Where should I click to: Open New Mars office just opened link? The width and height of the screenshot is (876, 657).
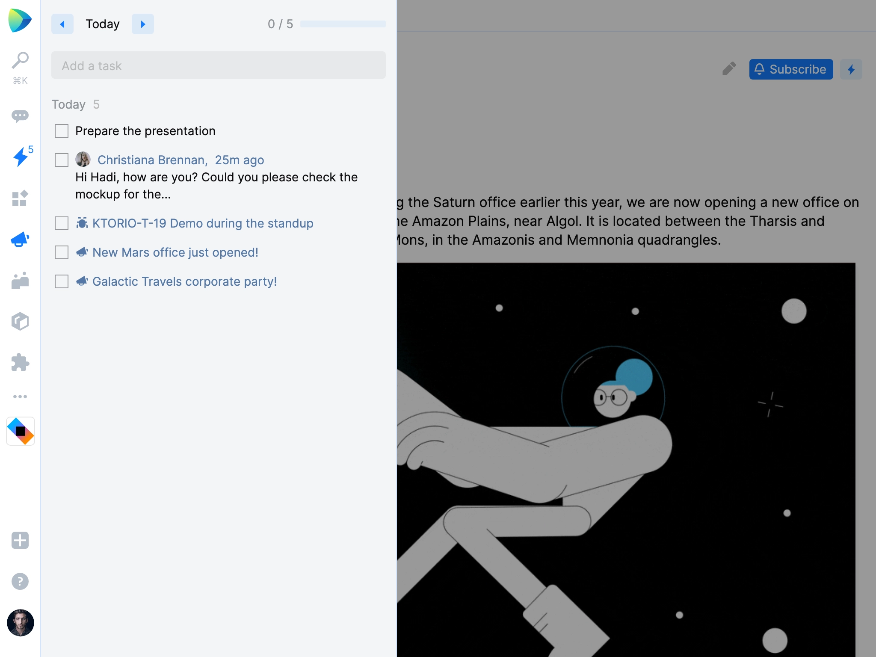pyautogui.click(x=175, y=252)
